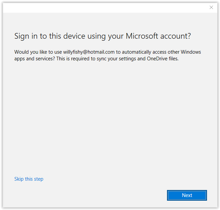Click the 'Skip this step' link

pyautogui.click(x=29, y=179)
